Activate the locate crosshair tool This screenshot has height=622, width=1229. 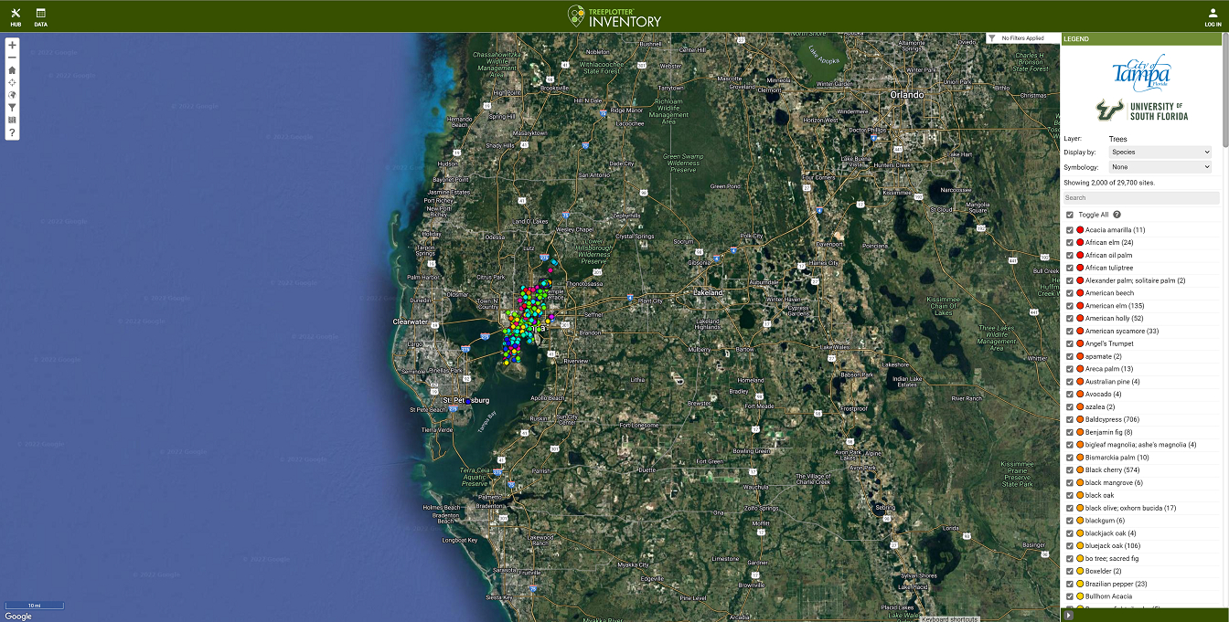pos(12,82)
